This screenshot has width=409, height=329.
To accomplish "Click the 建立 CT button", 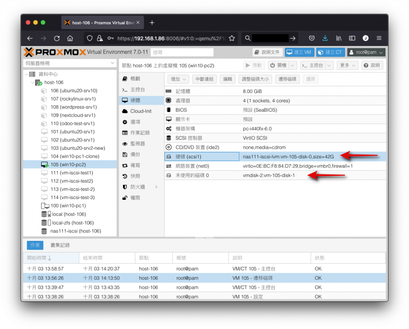I will coord(330,52).
